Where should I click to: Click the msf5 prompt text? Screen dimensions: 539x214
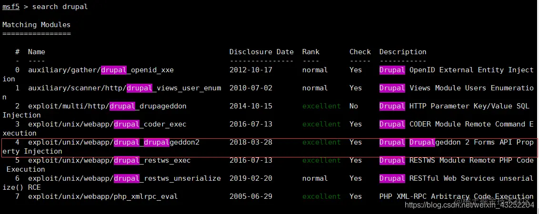[x=10, y=7]
